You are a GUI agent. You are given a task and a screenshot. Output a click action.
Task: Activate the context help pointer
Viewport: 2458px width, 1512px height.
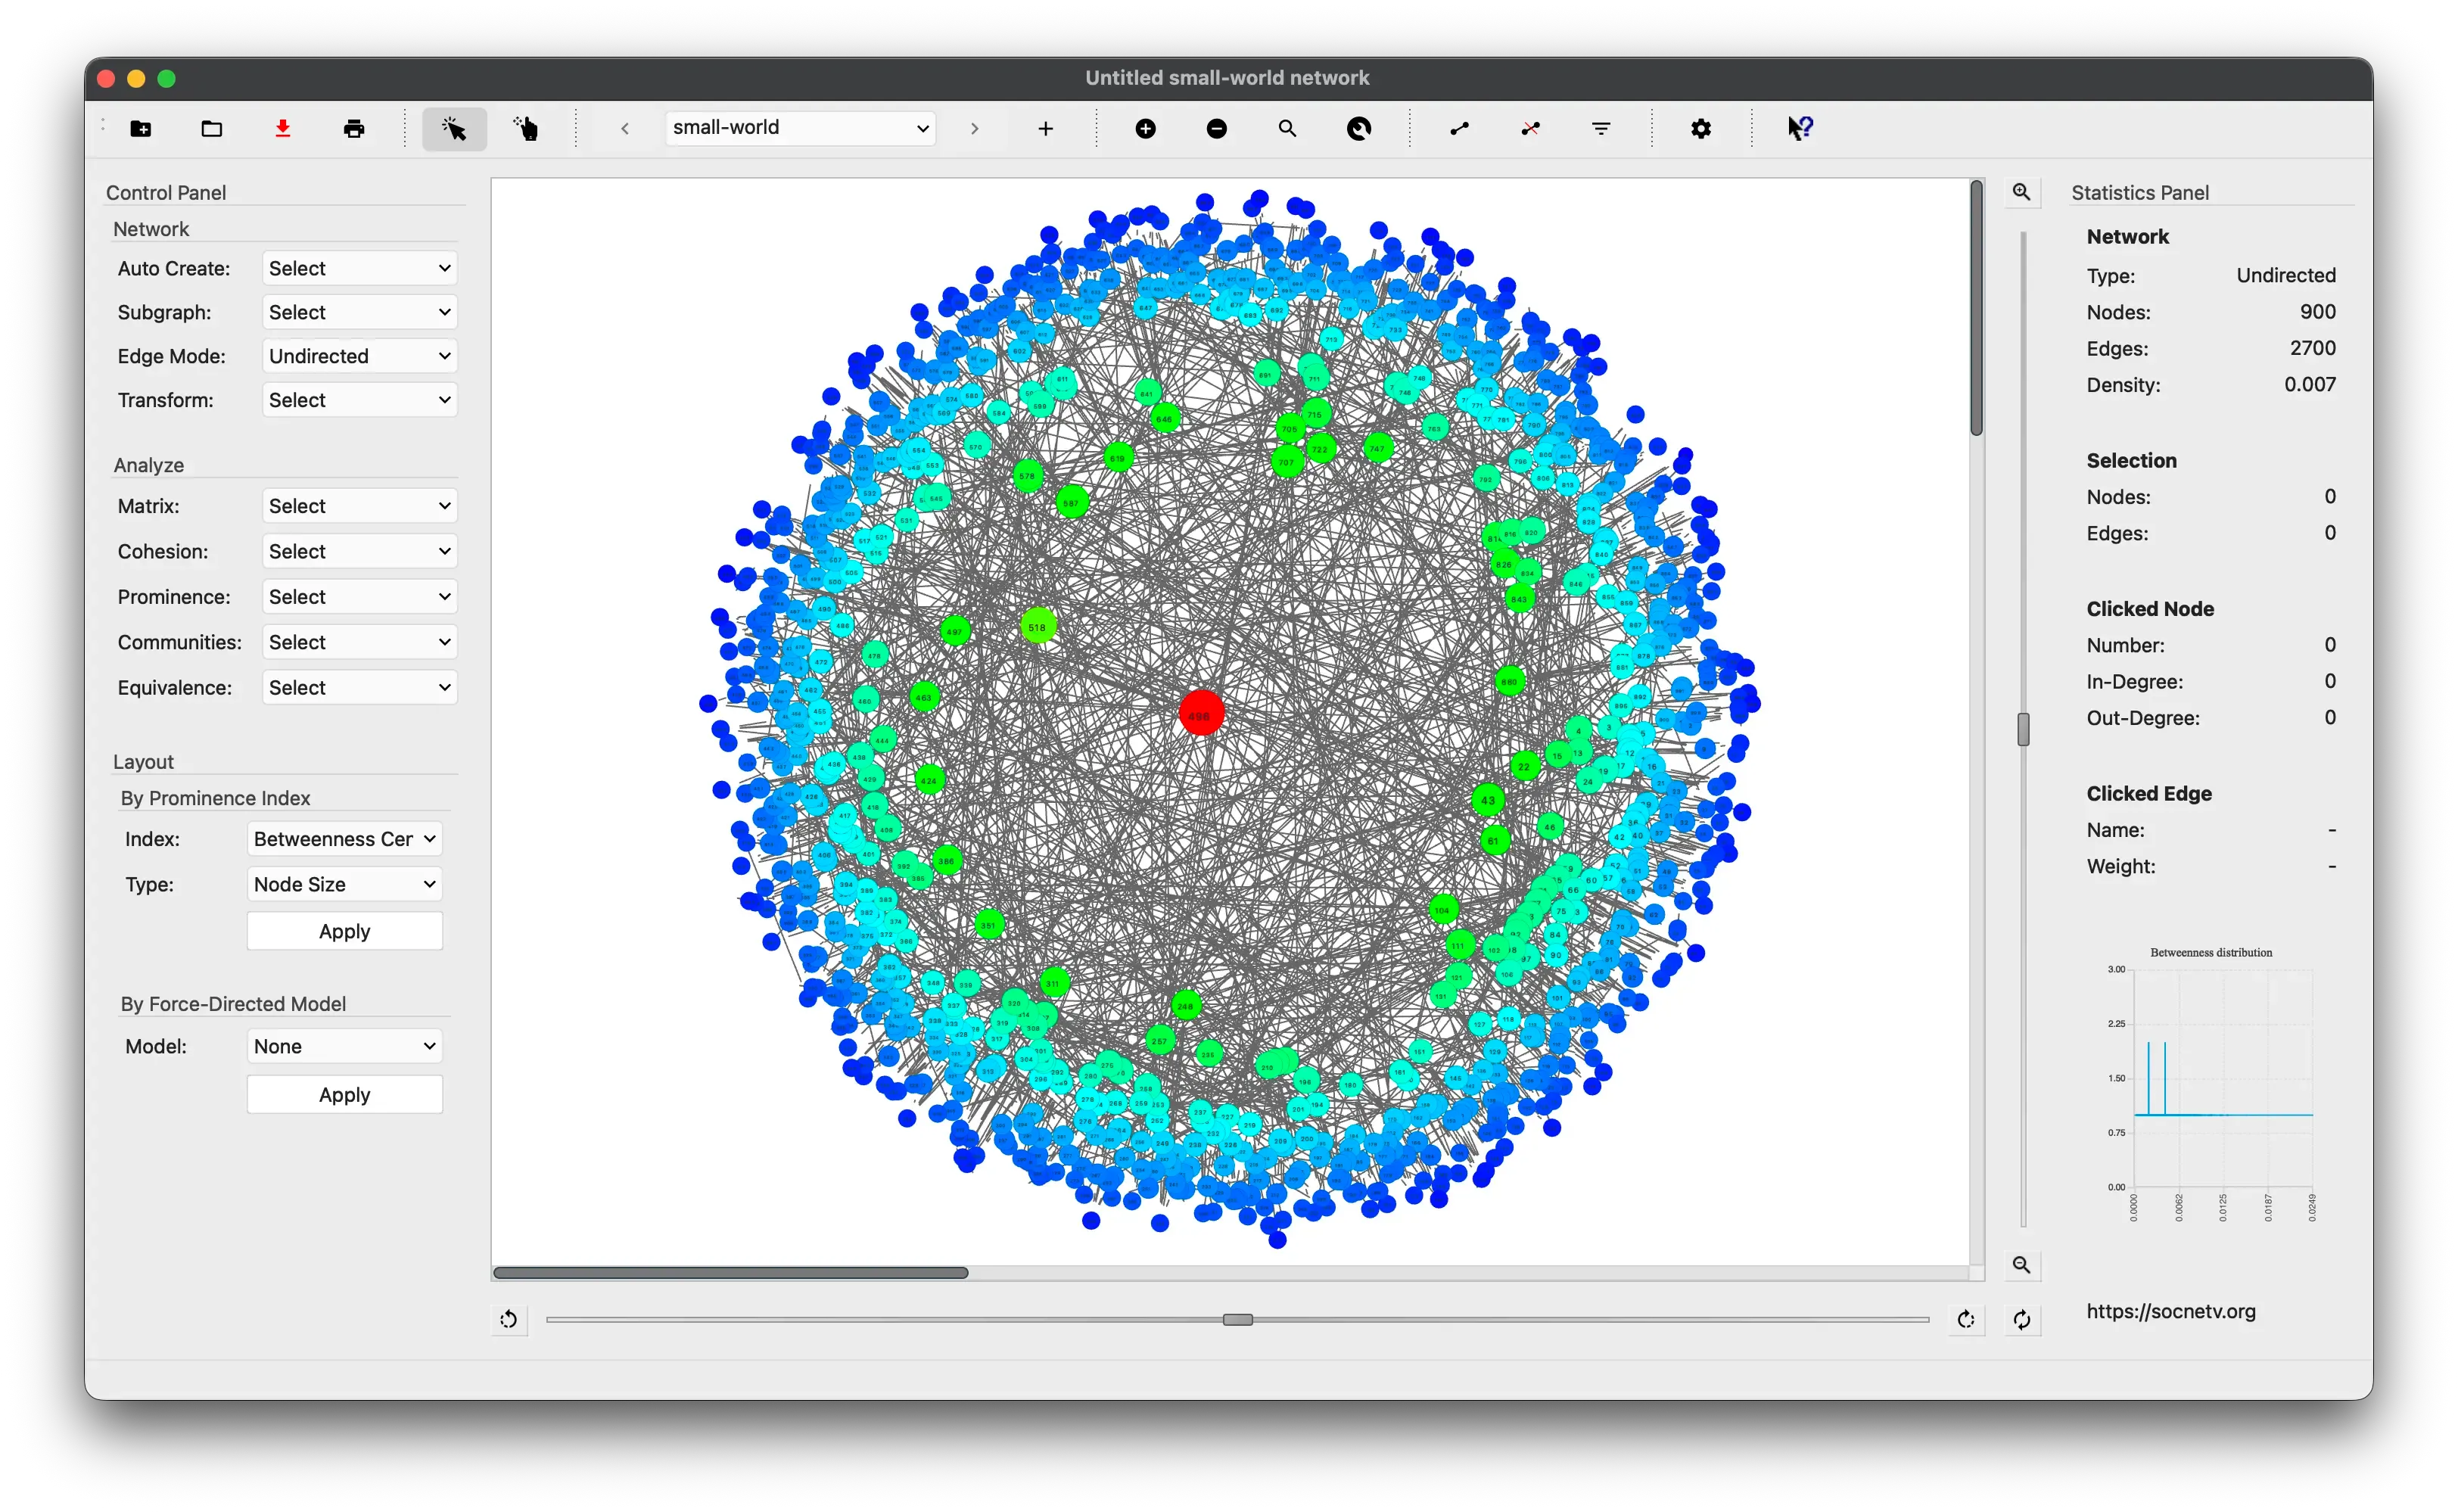1799,128
